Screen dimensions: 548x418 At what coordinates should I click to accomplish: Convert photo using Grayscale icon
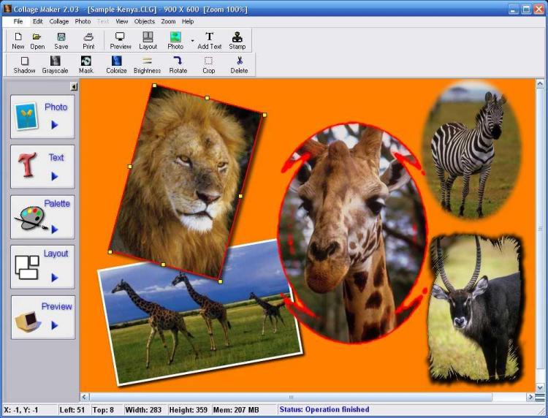click(55, 65)
